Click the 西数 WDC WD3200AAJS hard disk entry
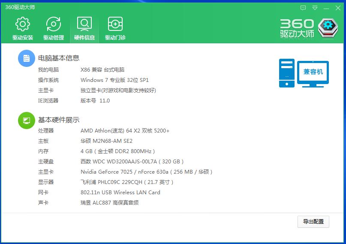The image size is (346, 244). [132, 162]
